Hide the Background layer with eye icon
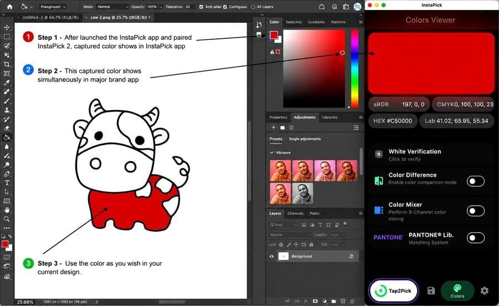 tap(272, 256)
